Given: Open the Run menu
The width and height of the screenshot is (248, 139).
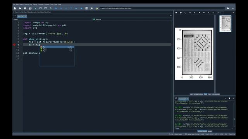Looking at the screenshot, I should tap(31, 4).
